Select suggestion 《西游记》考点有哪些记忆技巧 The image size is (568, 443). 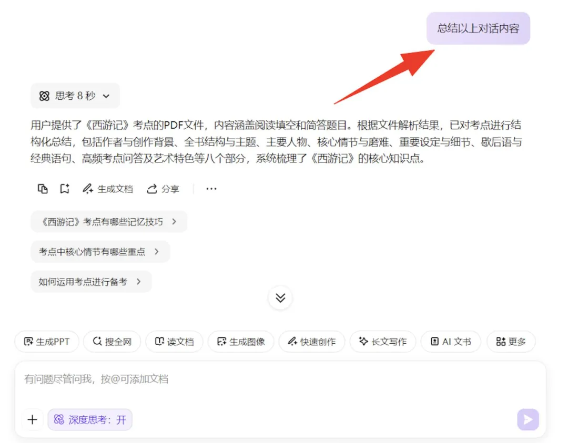(109, 222)
